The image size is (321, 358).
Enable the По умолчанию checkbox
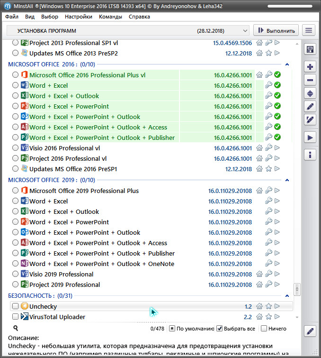172,329
